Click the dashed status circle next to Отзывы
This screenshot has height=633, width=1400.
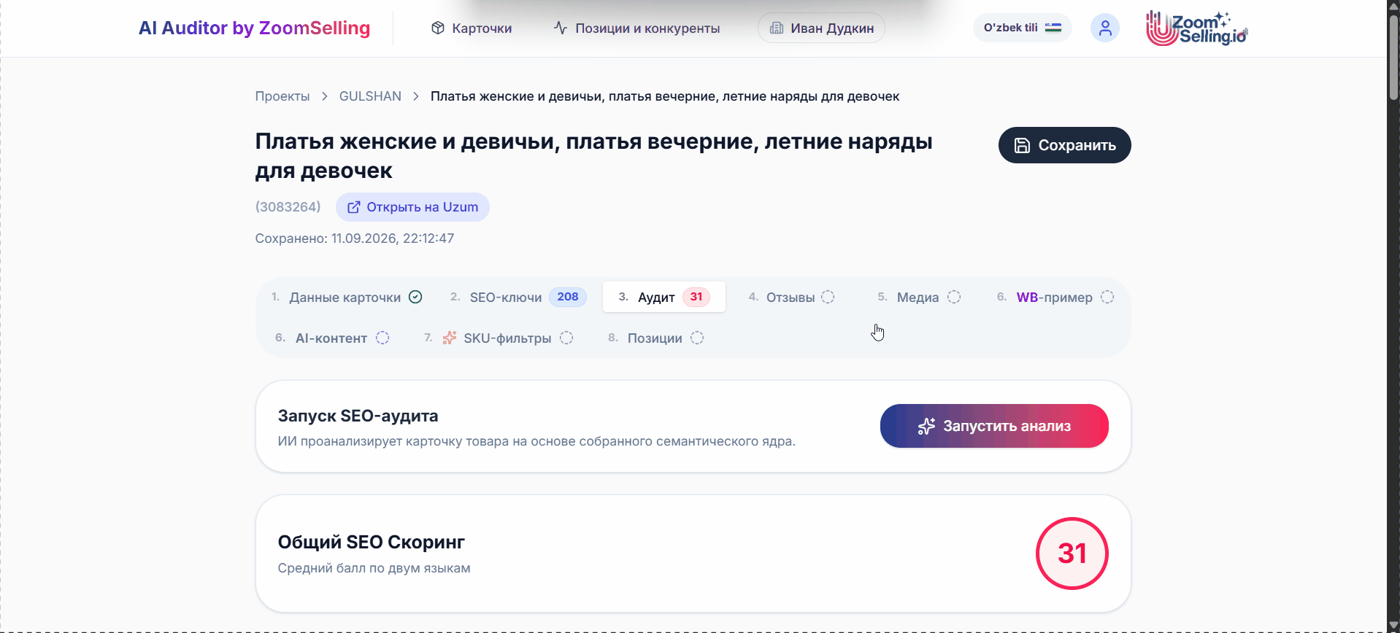(828, 297)
